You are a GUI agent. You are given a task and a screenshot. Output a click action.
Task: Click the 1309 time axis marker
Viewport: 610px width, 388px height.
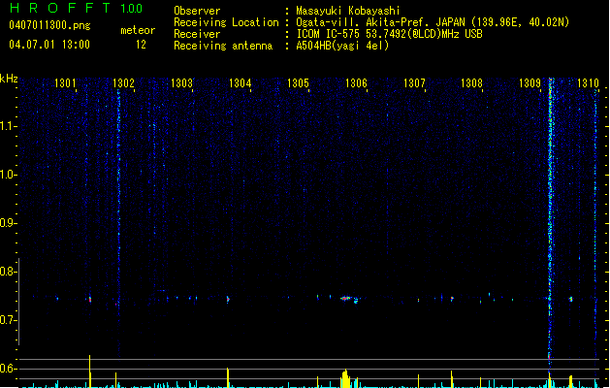click(530, 83)
